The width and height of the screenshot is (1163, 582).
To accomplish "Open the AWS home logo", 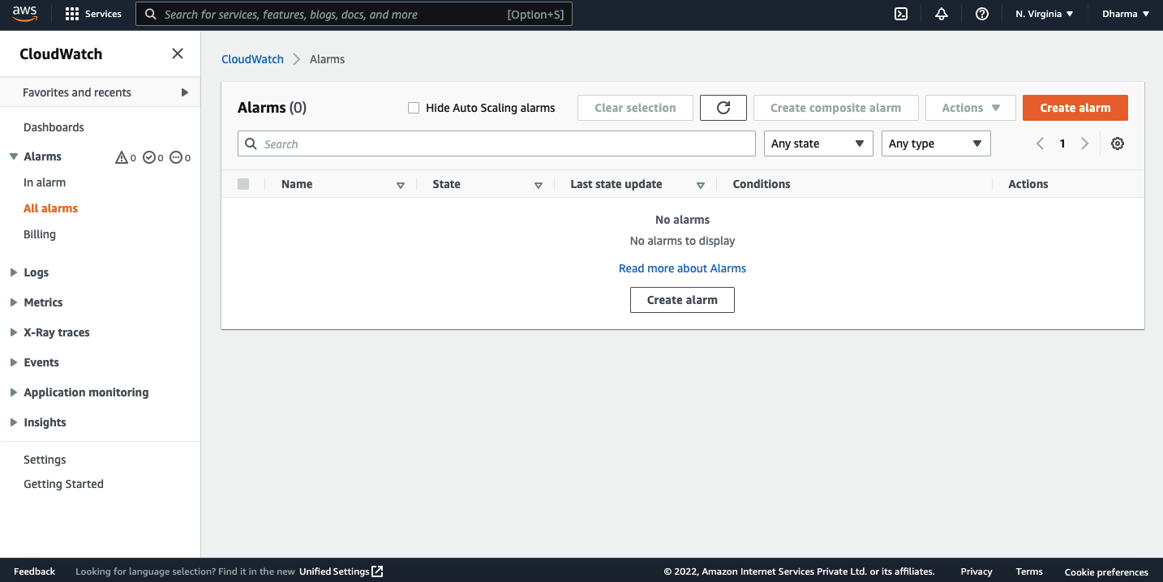I will point(24,14).
